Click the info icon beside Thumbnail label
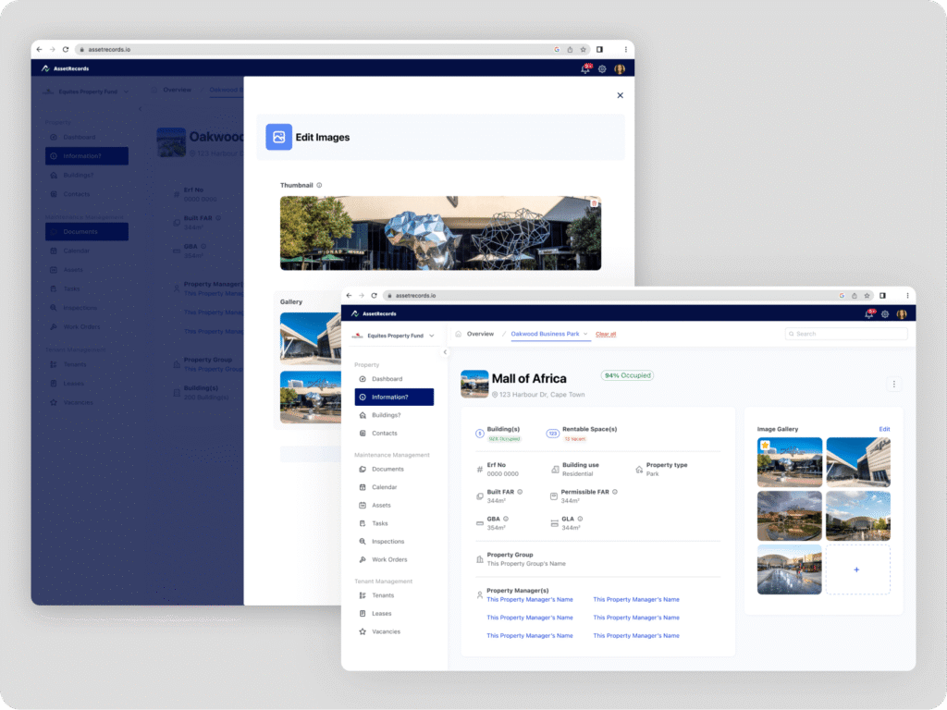Image resolution: width=947 pixels, height=710 pixels. click(x=319, y=185)
